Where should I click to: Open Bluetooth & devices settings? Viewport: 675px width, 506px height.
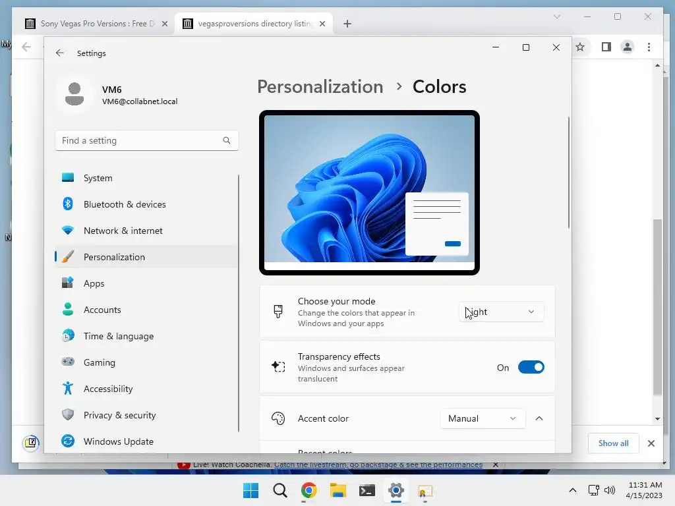pos(146,204)
